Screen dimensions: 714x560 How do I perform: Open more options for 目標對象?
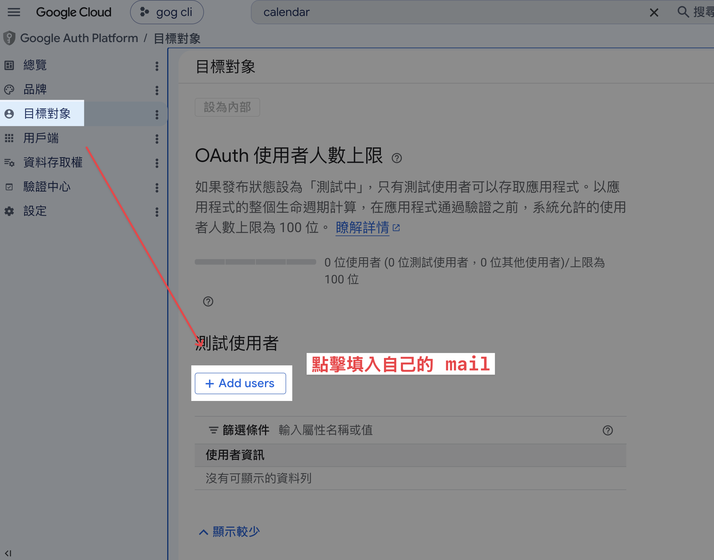coord(157,115)
